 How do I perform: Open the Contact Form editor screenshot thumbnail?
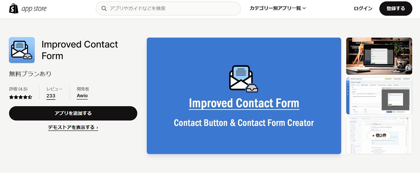tap(379, 96)
